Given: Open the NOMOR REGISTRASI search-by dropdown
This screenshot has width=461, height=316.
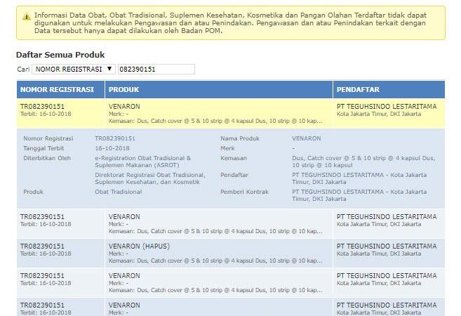Looking at the screenshot, I should (74, 69).
